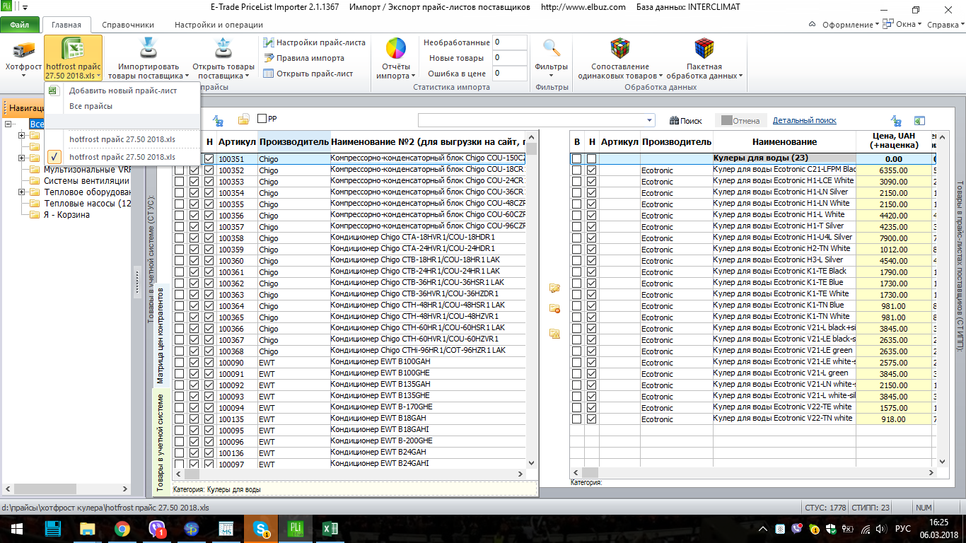966x543 pixels.
Task: Open Viber from the taskbar
Action: (x=157, y=528)
